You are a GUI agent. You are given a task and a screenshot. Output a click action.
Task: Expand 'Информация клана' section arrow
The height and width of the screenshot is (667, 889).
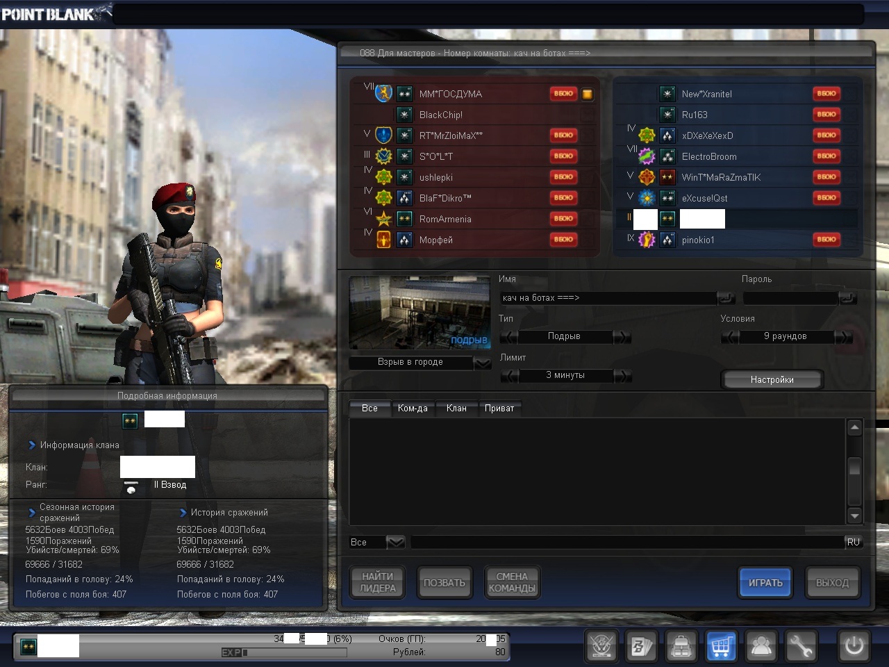pos(32,445)
